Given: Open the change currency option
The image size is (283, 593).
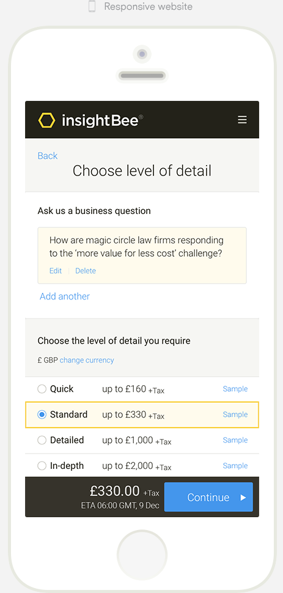Looking at the screenshot, I should [87, 360].
